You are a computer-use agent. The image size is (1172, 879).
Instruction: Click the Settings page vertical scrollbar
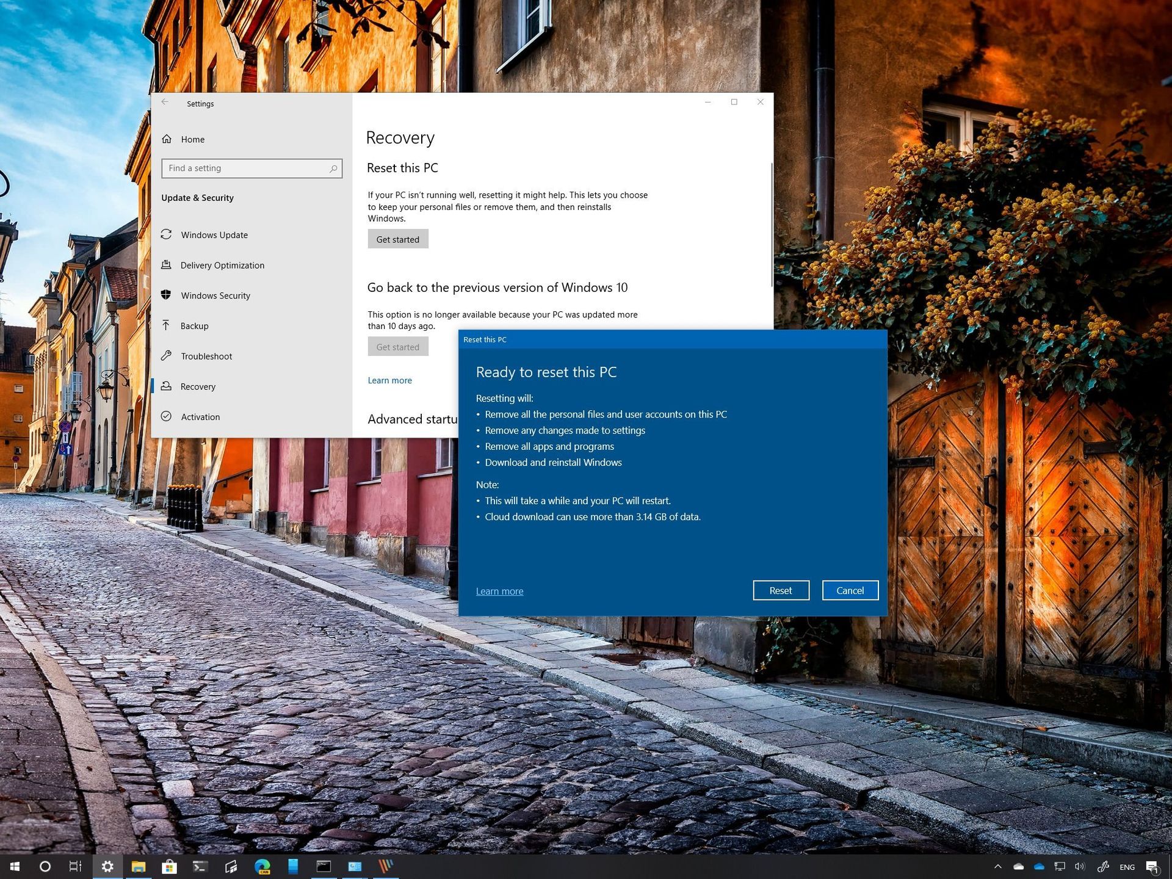(772, 226)
